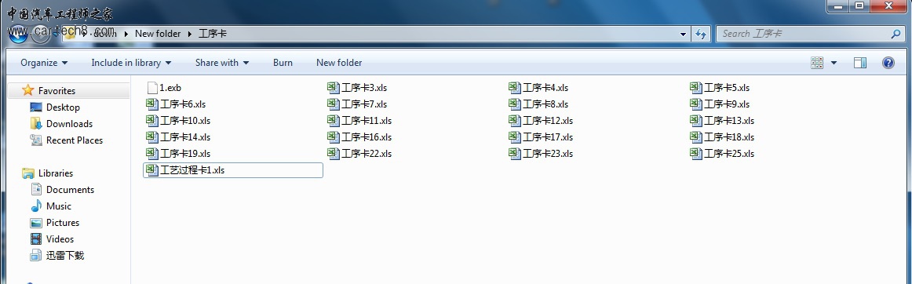
Task: Change view with the view icon button
Action: (816, 62)
